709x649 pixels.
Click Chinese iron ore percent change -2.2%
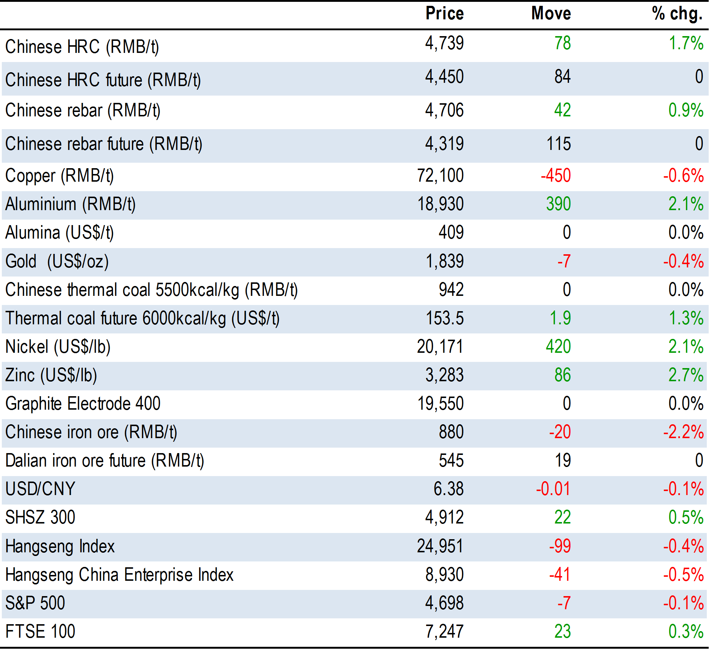(x=683, y=432)
